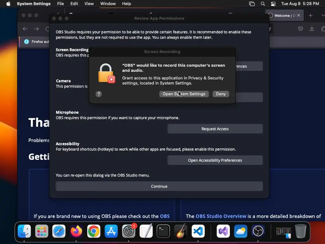Open a new Firefox tab with plus
325x244 pixels.
coord(310,16)
